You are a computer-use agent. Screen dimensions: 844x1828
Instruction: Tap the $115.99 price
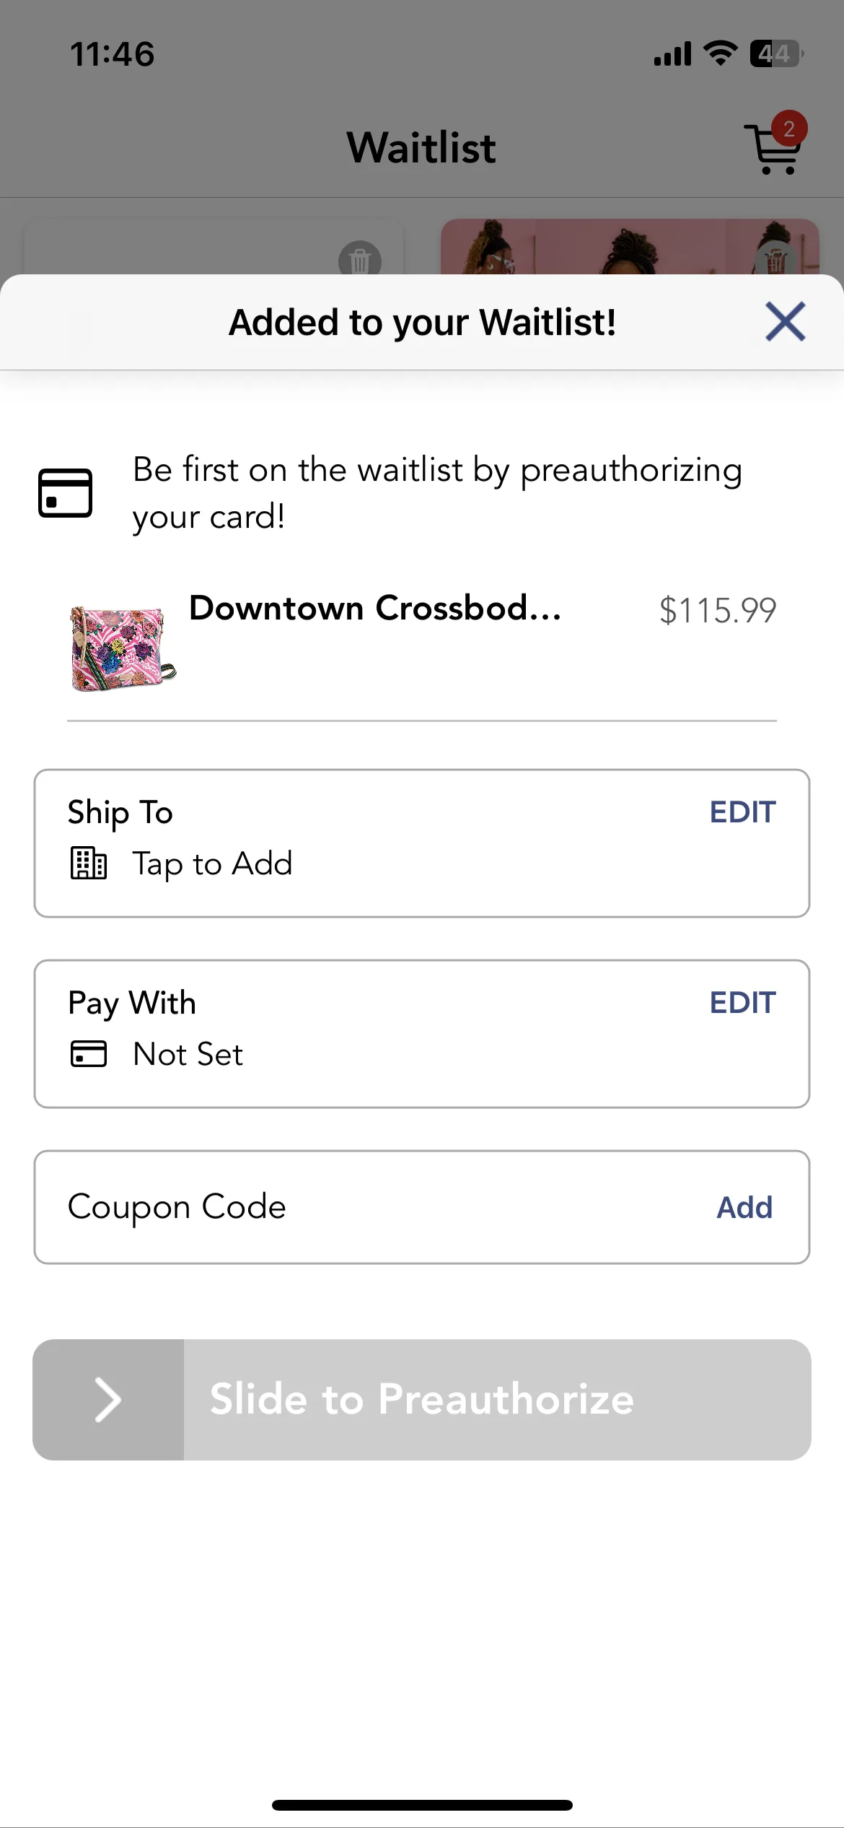pos(718,611)
